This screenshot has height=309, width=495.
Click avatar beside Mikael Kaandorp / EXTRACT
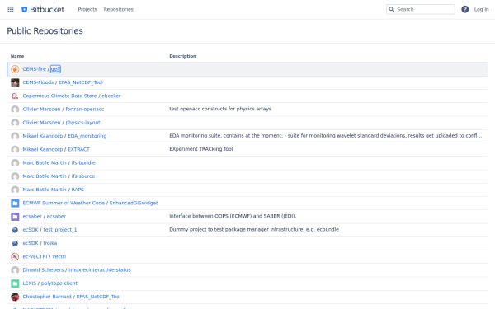click(15, 149)
